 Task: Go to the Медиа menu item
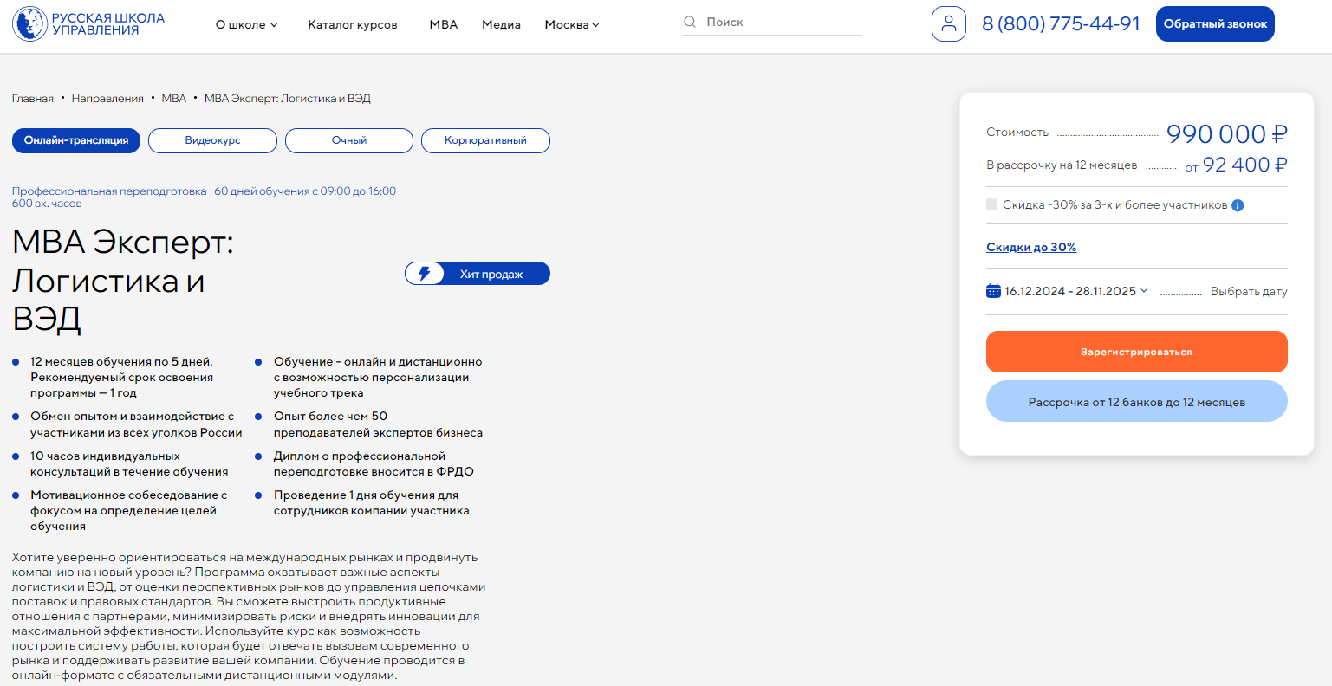click(x=501, y=24)
